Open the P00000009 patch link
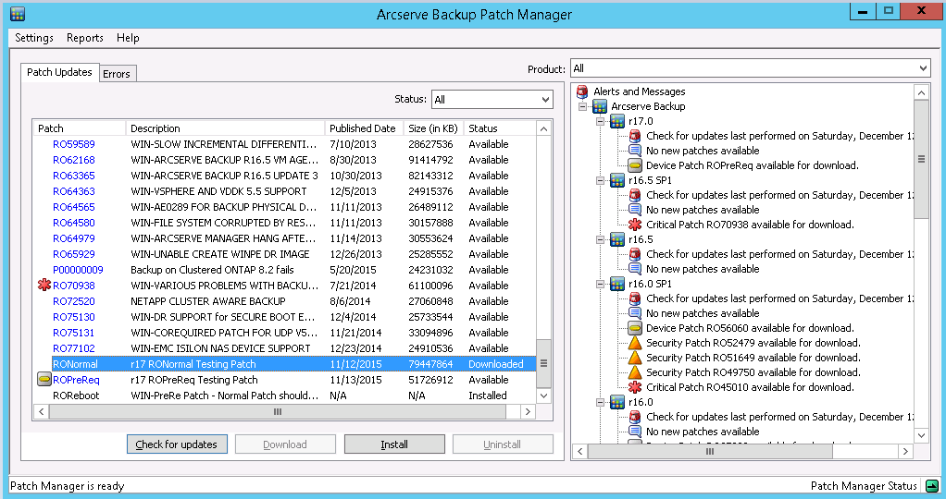Screen dimensions: 946x499 coord(78,270)
